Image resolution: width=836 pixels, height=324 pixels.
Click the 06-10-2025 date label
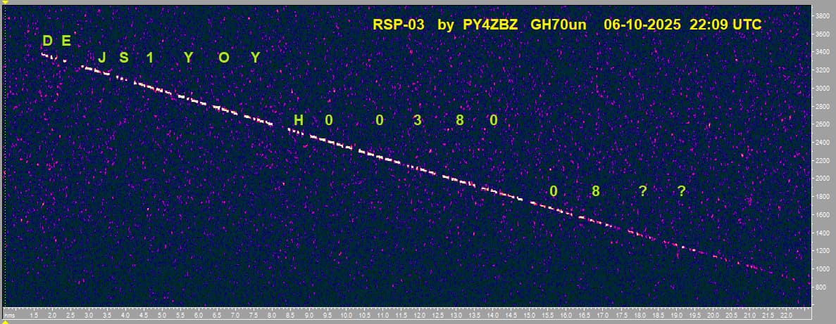[x=642, y=25]
